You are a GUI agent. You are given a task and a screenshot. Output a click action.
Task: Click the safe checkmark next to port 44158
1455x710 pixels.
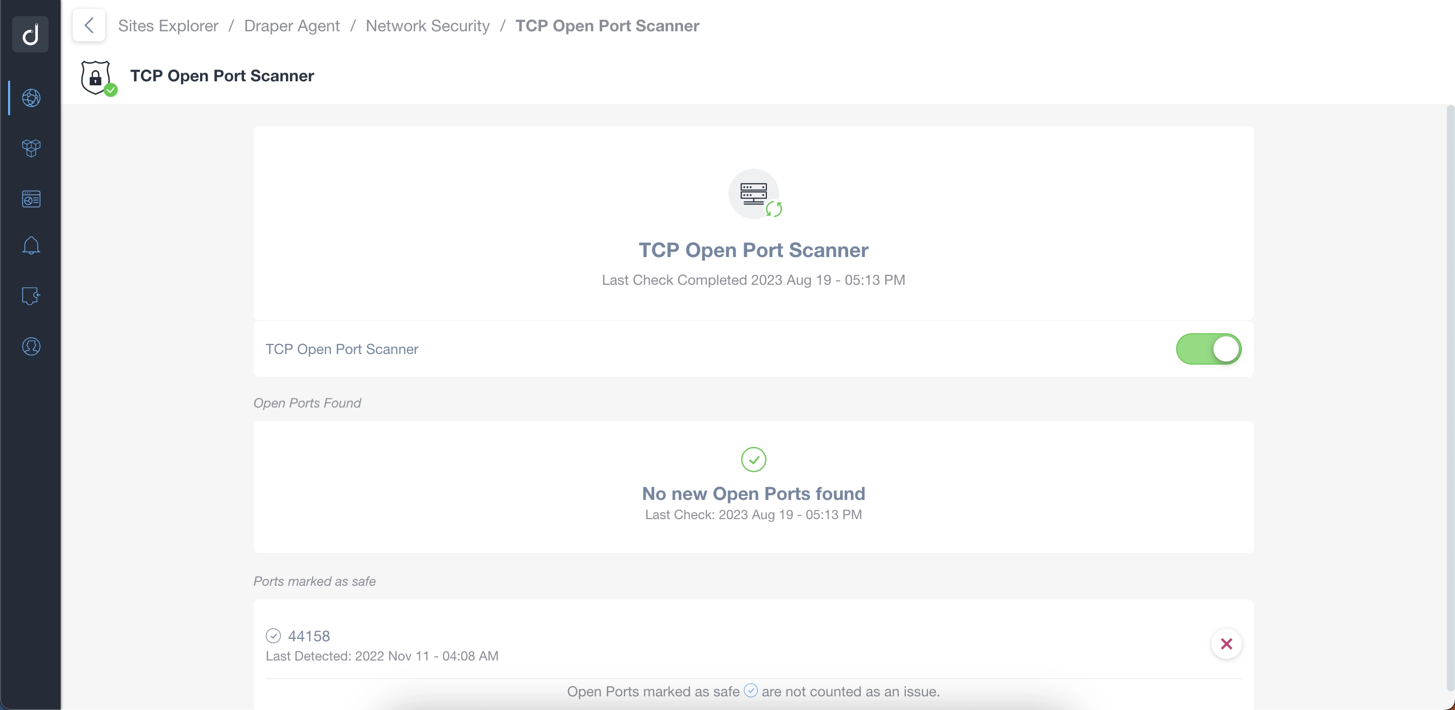coord(273,635)
